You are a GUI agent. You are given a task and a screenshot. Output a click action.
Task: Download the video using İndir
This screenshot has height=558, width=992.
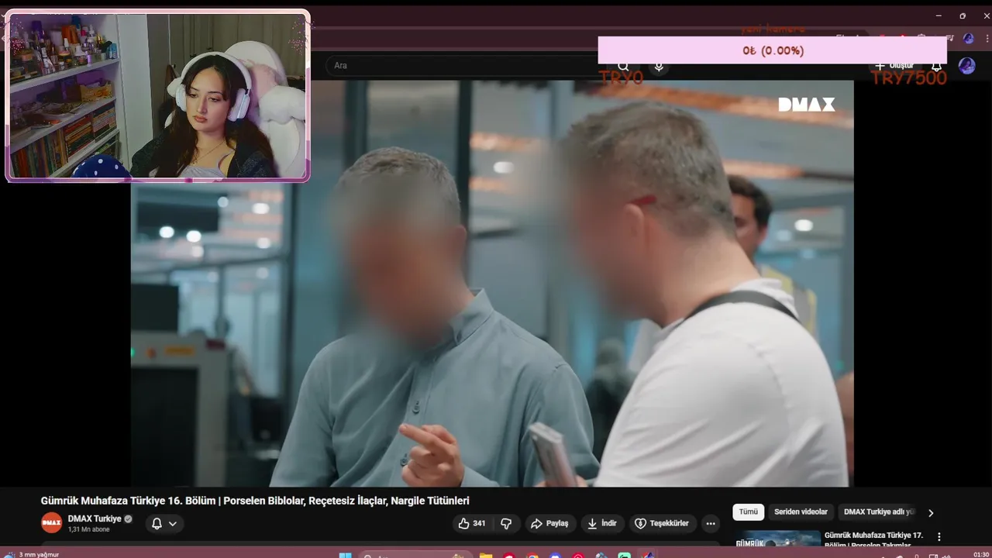point(601,524)
